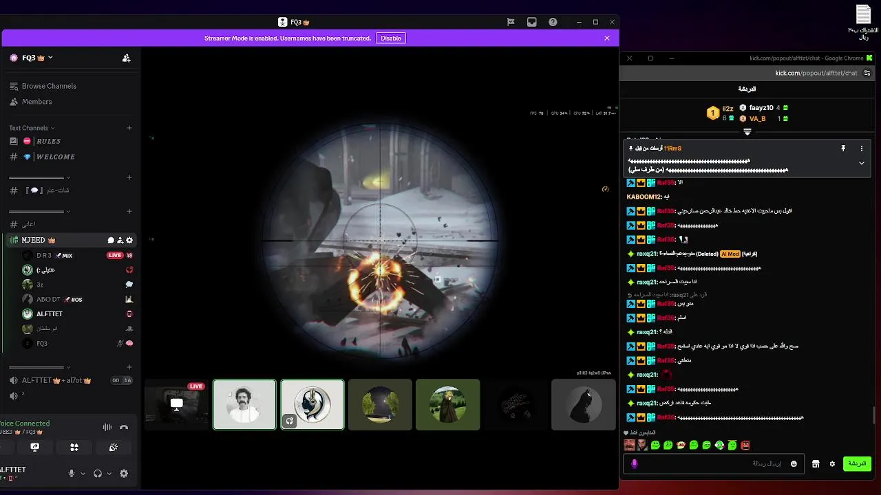
Task: Open the Discord inbox icon
Action: (x=531, y=22)
